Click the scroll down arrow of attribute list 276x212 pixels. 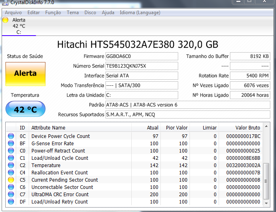(266, 204)
